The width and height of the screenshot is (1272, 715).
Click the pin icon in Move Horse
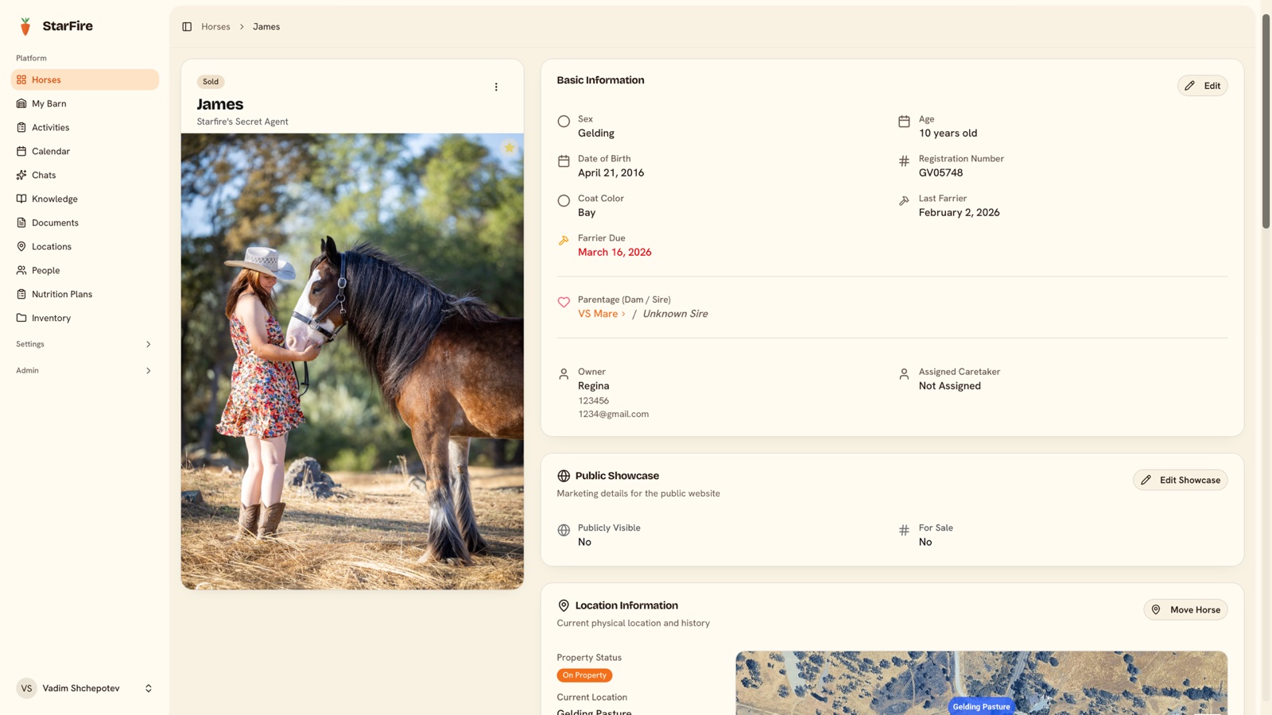(x=1156, y=609)
